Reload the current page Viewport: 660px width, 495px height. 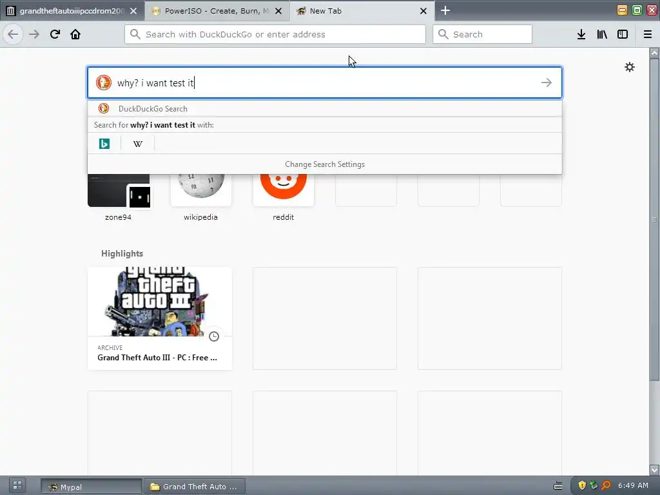tap(55, 34)
